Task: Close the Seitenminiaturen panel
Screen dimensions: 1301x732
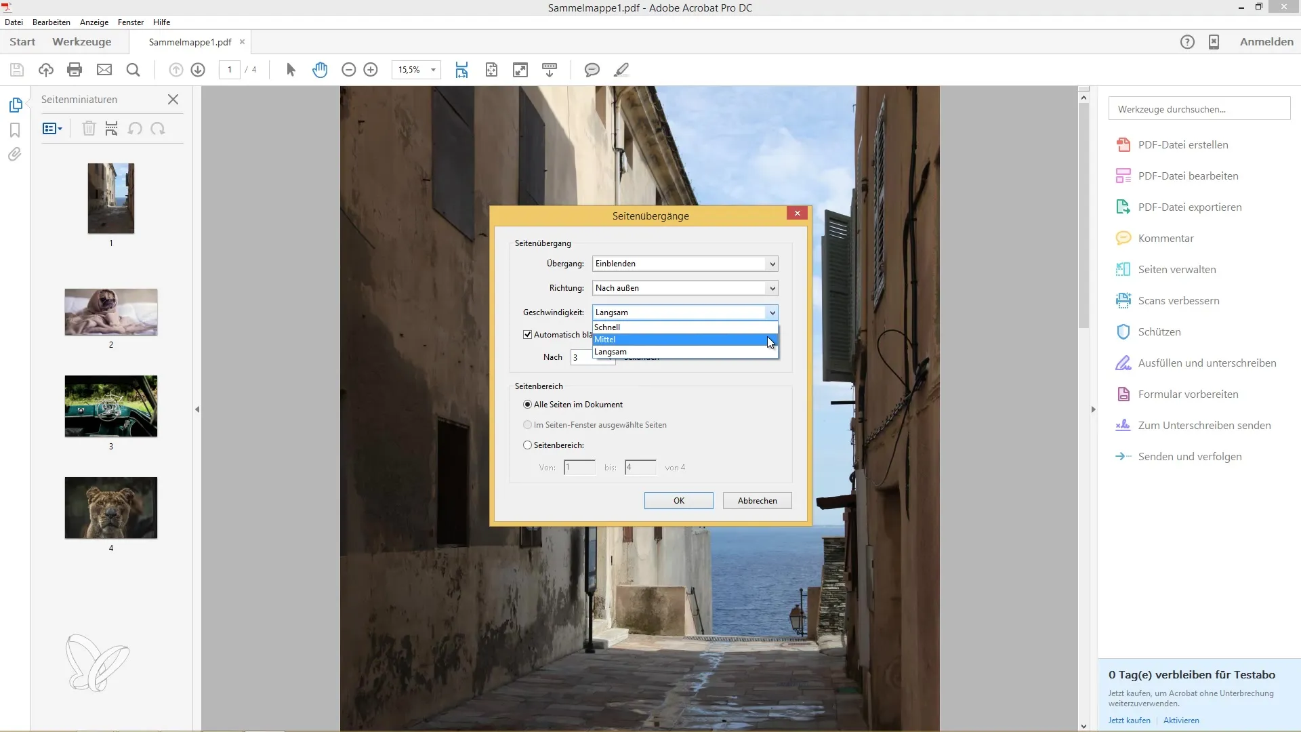Action: tap(173, 100)
